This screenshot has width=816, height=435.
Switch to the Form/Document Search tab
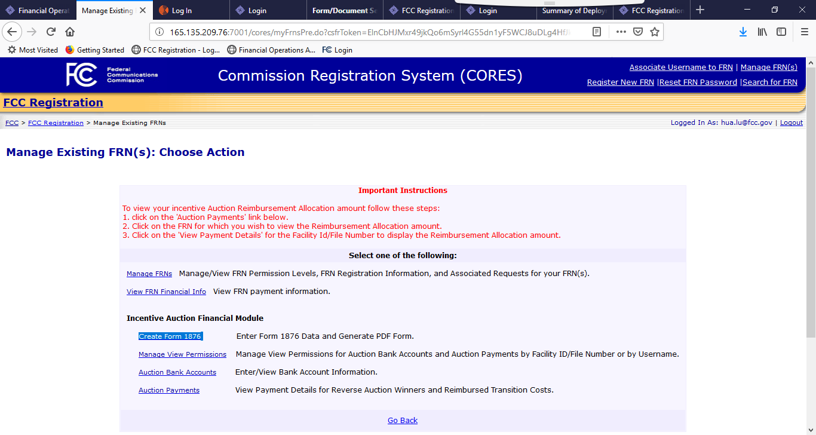pyautogui.click(x=344, y=10)
